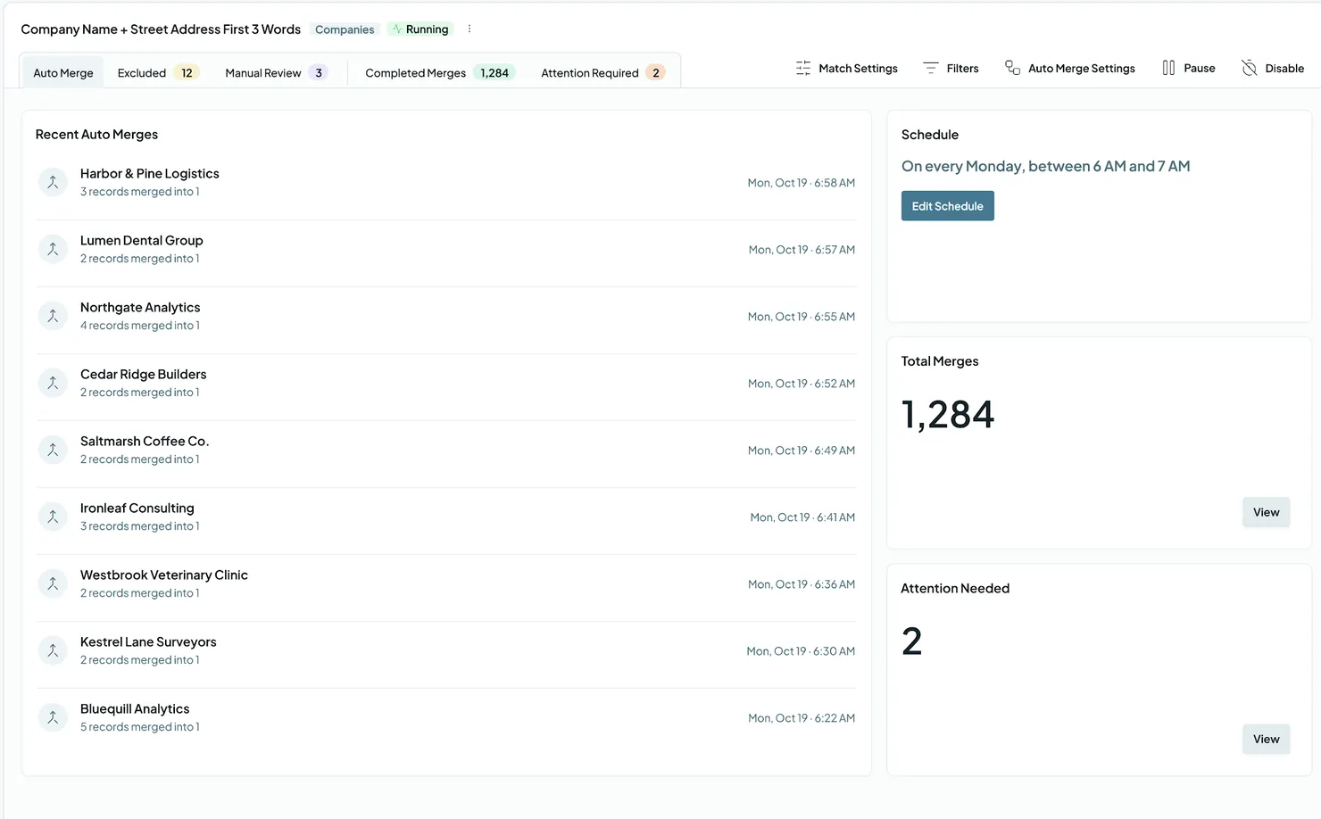
Task: View the Total Merges details
Action: tap(1266, 512)
